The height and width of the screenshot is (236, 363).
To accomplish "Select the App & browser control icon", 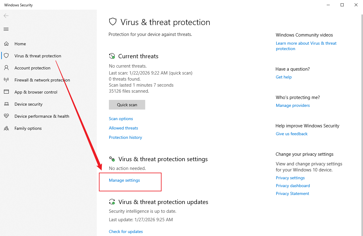I will click(6, 92).
